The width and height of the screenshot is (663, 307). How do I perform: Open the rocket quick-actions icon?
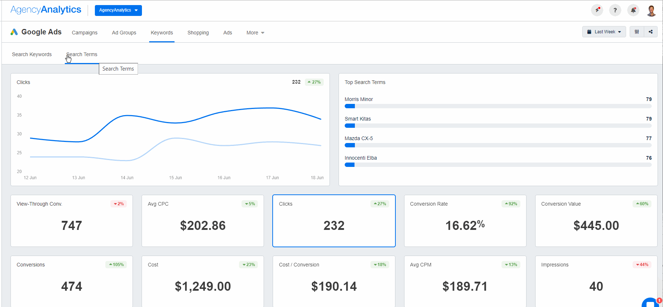(597, 10)
